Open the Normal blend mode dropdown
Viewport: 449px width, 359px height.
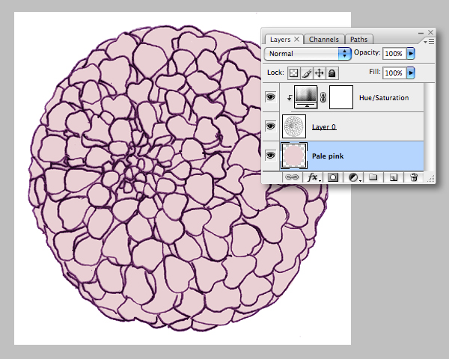308,54
